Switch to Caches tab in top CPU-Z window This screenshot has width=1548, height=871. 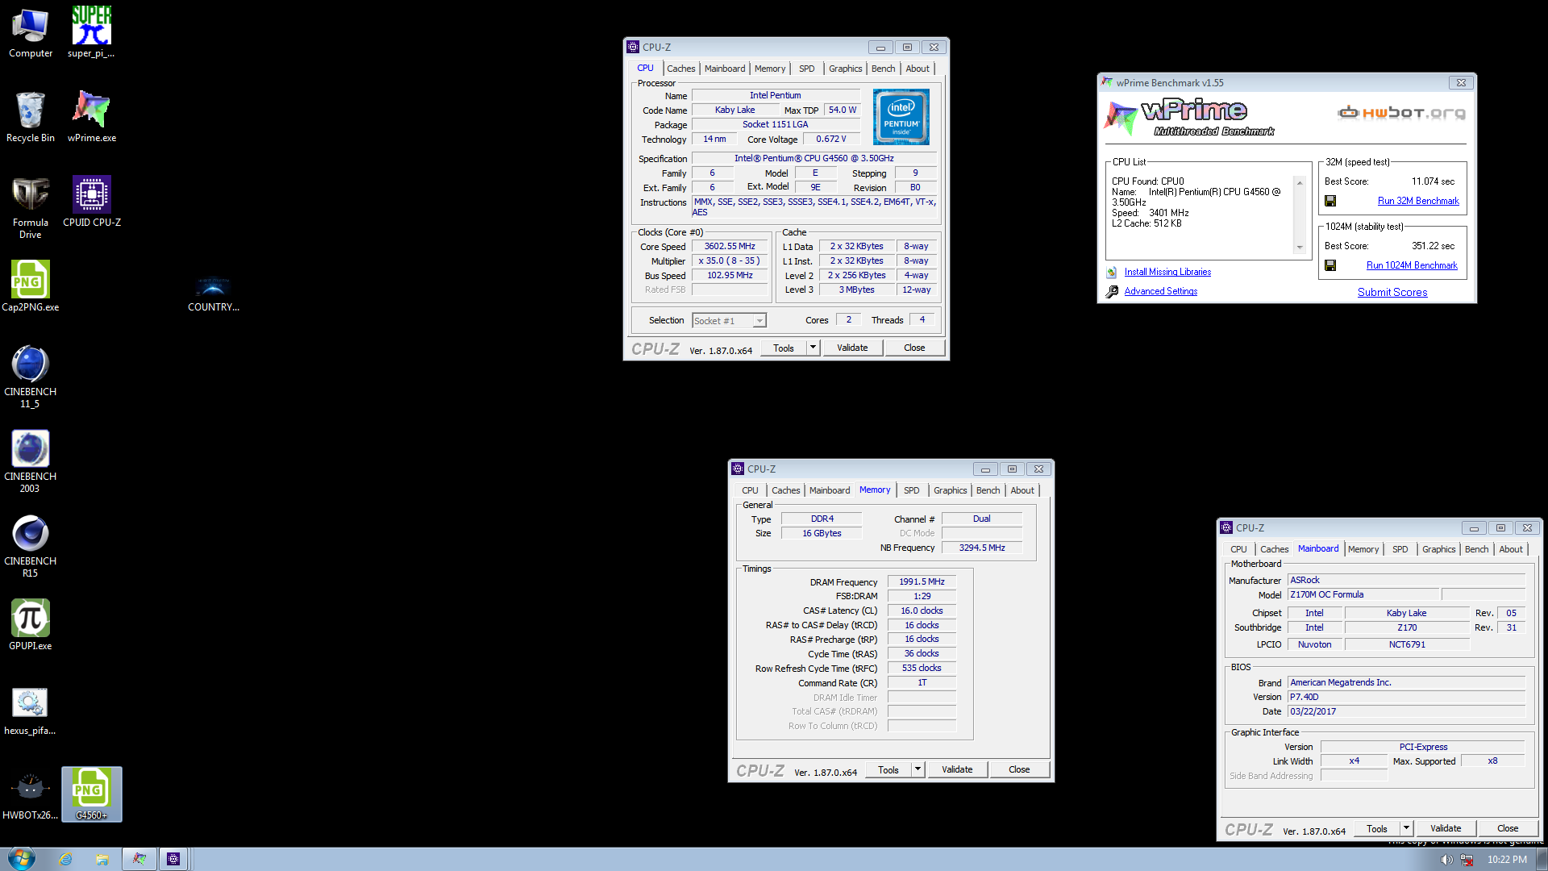tap(680, 69)
